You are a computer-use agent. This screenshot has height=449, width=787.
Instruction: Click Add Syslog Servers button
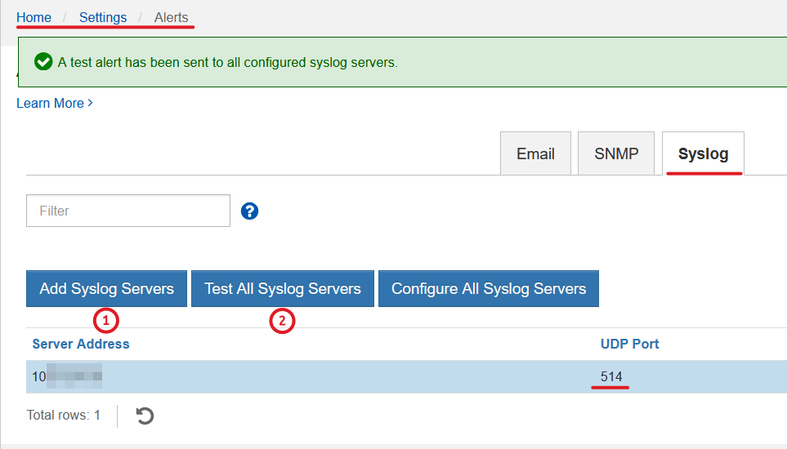106,289
